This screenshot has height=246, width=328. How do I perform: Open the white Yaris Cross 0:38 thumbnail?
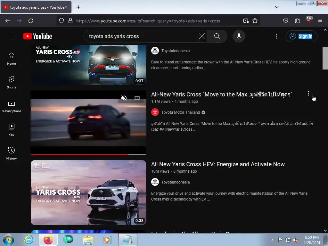(x=88, y=193)
